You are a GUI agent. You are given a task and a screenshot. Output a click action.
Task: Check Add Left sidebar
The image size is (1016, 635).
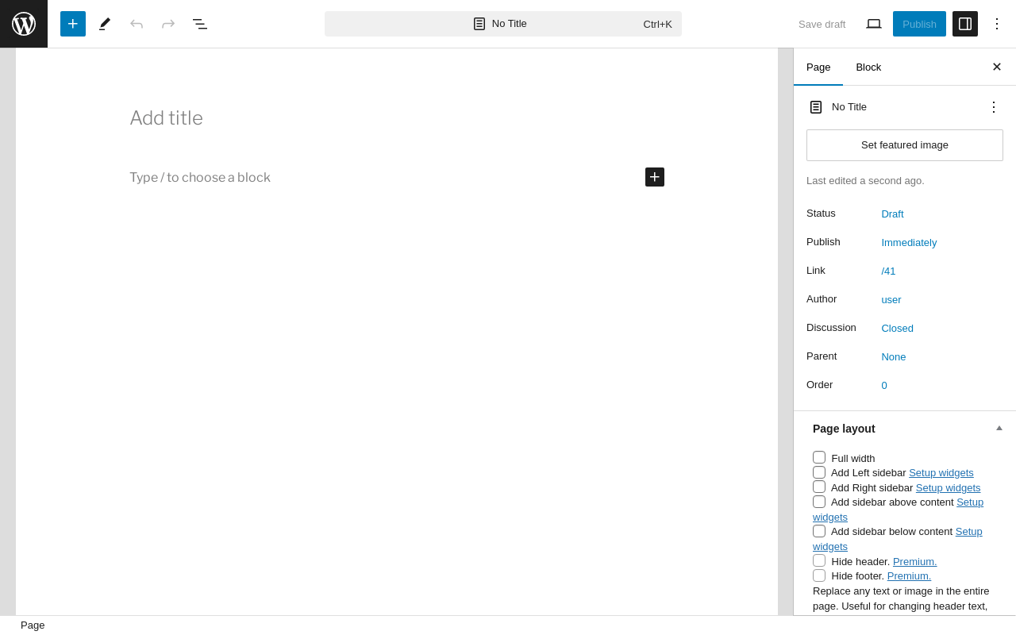click(819, 472)
